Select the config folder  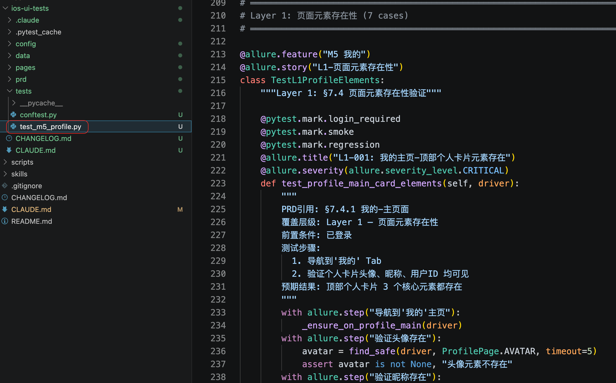coord(26,44)
